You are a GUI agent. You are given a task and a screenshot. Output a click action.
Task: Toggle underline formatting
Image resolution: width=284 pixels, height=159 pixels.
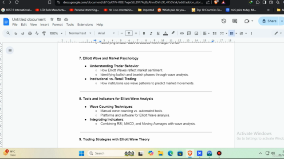[158, 34]
